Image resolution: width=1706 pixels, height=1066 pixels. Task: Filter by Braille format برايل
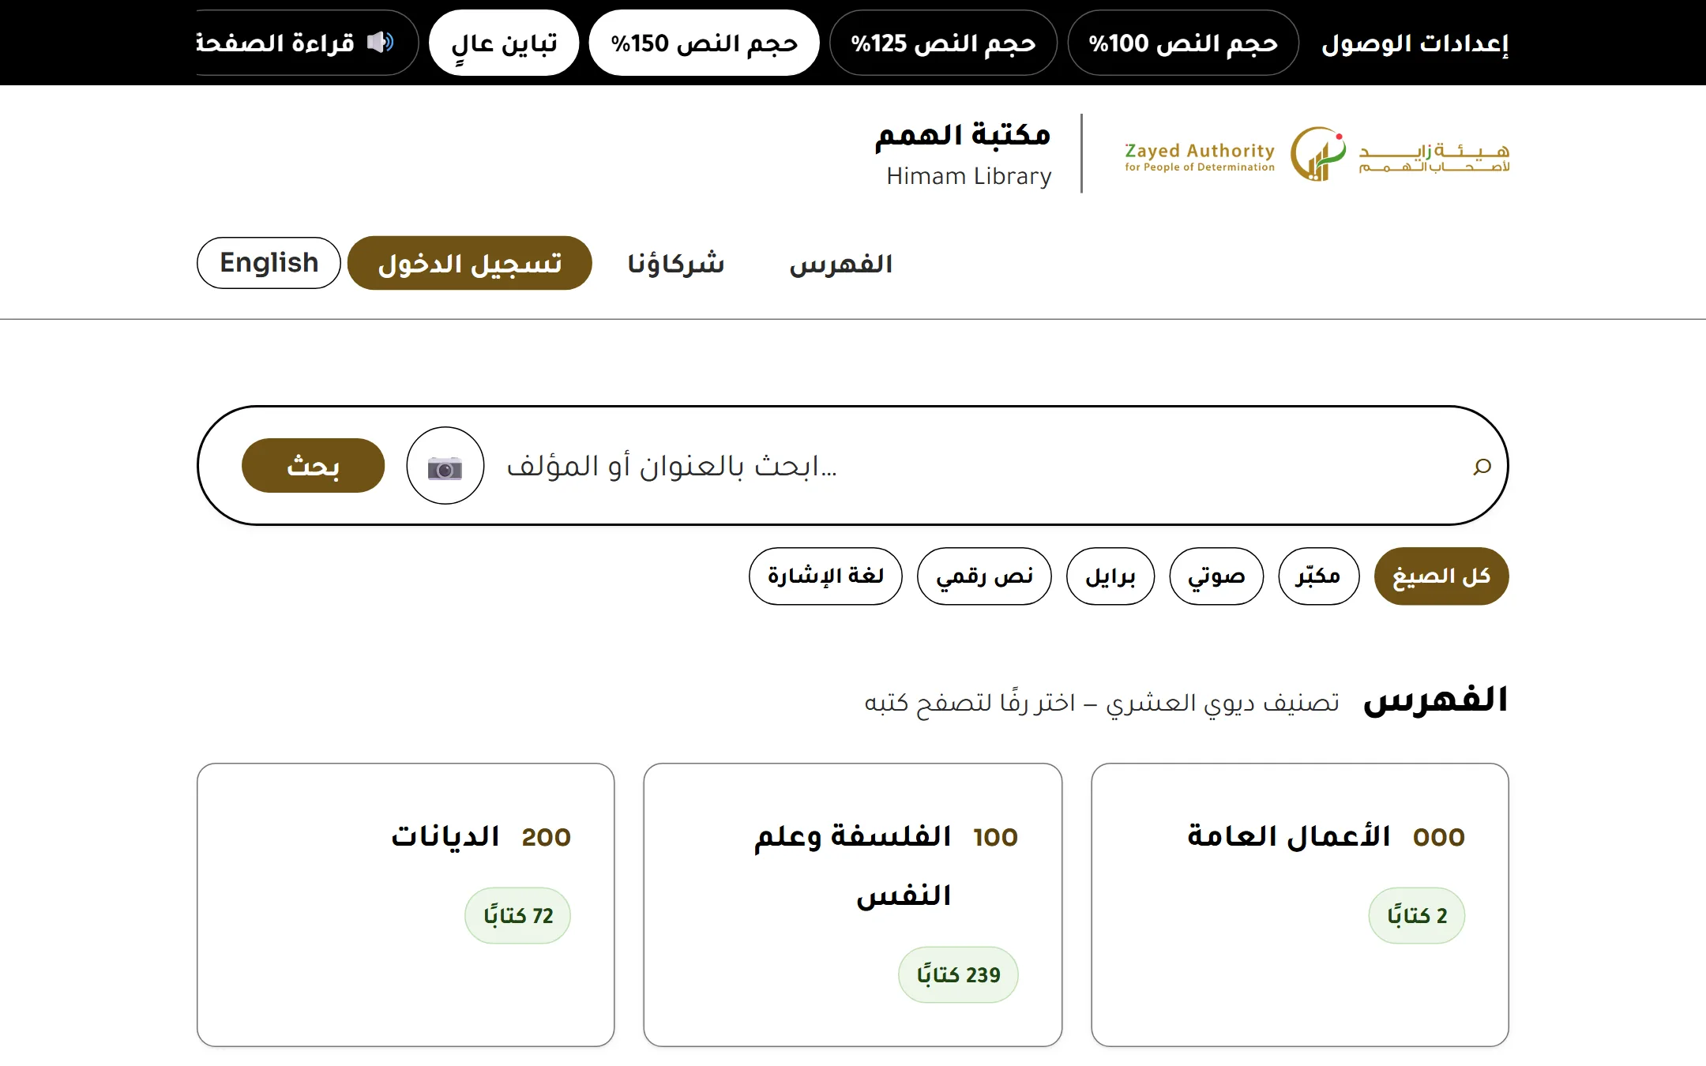[x=1110, y=576]
